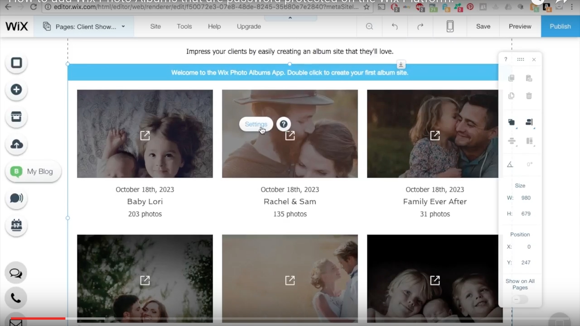Viewport: 580px width, 326px height.
Task: Click the Wix logo
Action: point(16,26)
